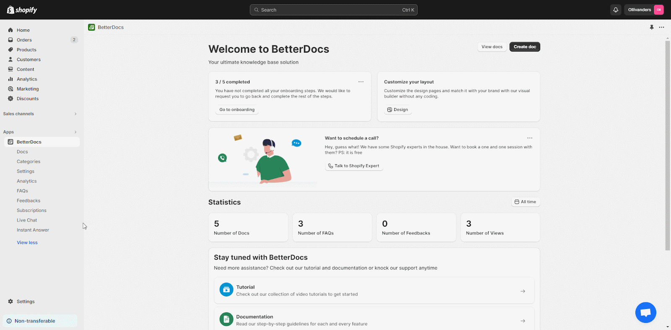Image resolution: width=671 pixels, height=330 pixels.
Task: Click the Design button
Action: pos(398,110)
